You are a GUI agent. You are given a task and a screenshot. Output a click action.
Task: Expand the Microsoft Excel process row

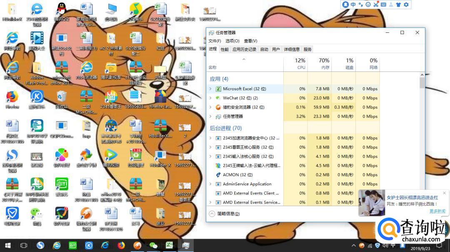210,89
